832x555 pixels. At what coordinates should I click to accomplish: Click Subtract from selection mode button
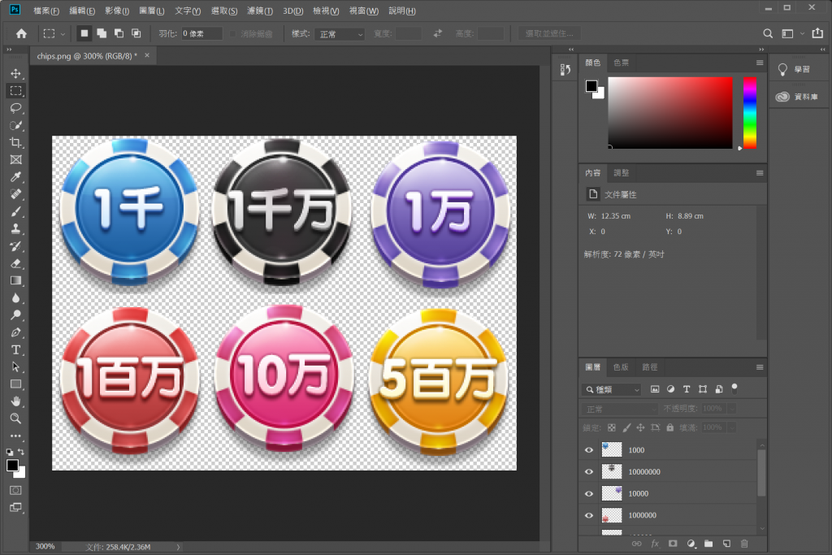(x=119, y=33)
